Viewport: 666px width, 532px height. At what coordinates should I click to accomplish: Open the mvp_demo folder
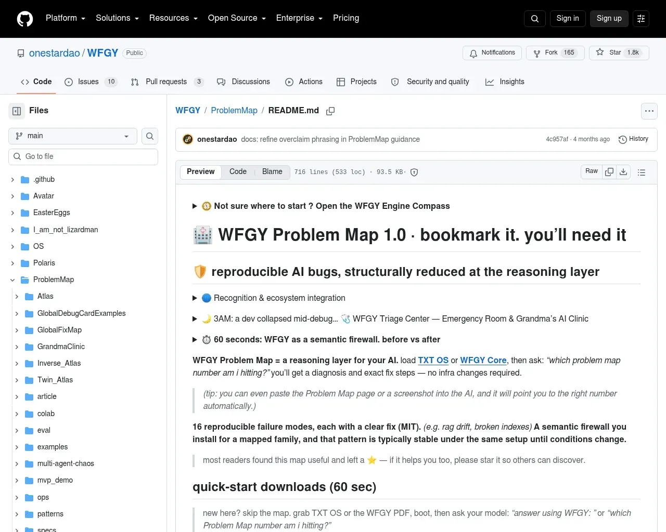point(55,480)
